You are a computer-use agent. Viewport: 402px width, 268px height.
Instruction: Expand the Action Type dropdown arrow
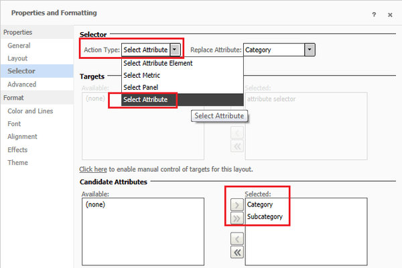tap(175, 50)
